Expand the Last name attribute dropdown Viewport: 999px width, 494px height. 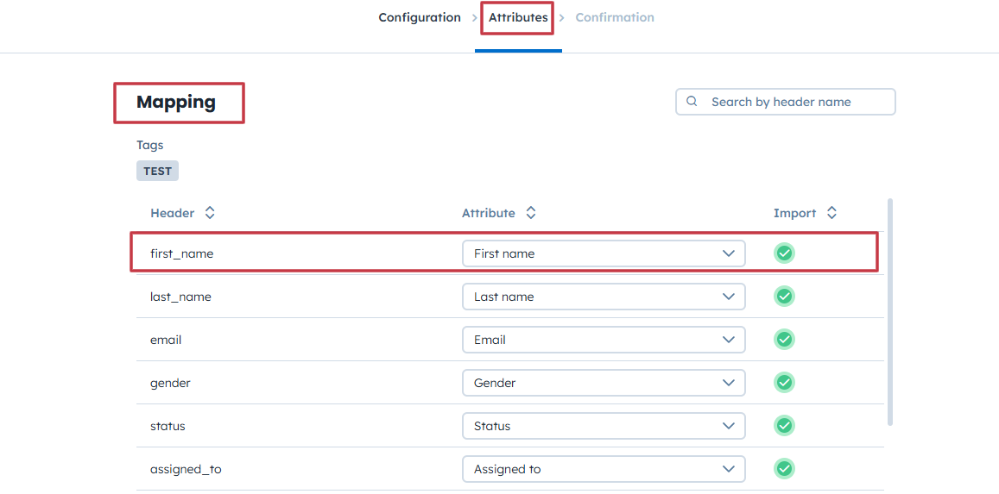click(604, 297)
